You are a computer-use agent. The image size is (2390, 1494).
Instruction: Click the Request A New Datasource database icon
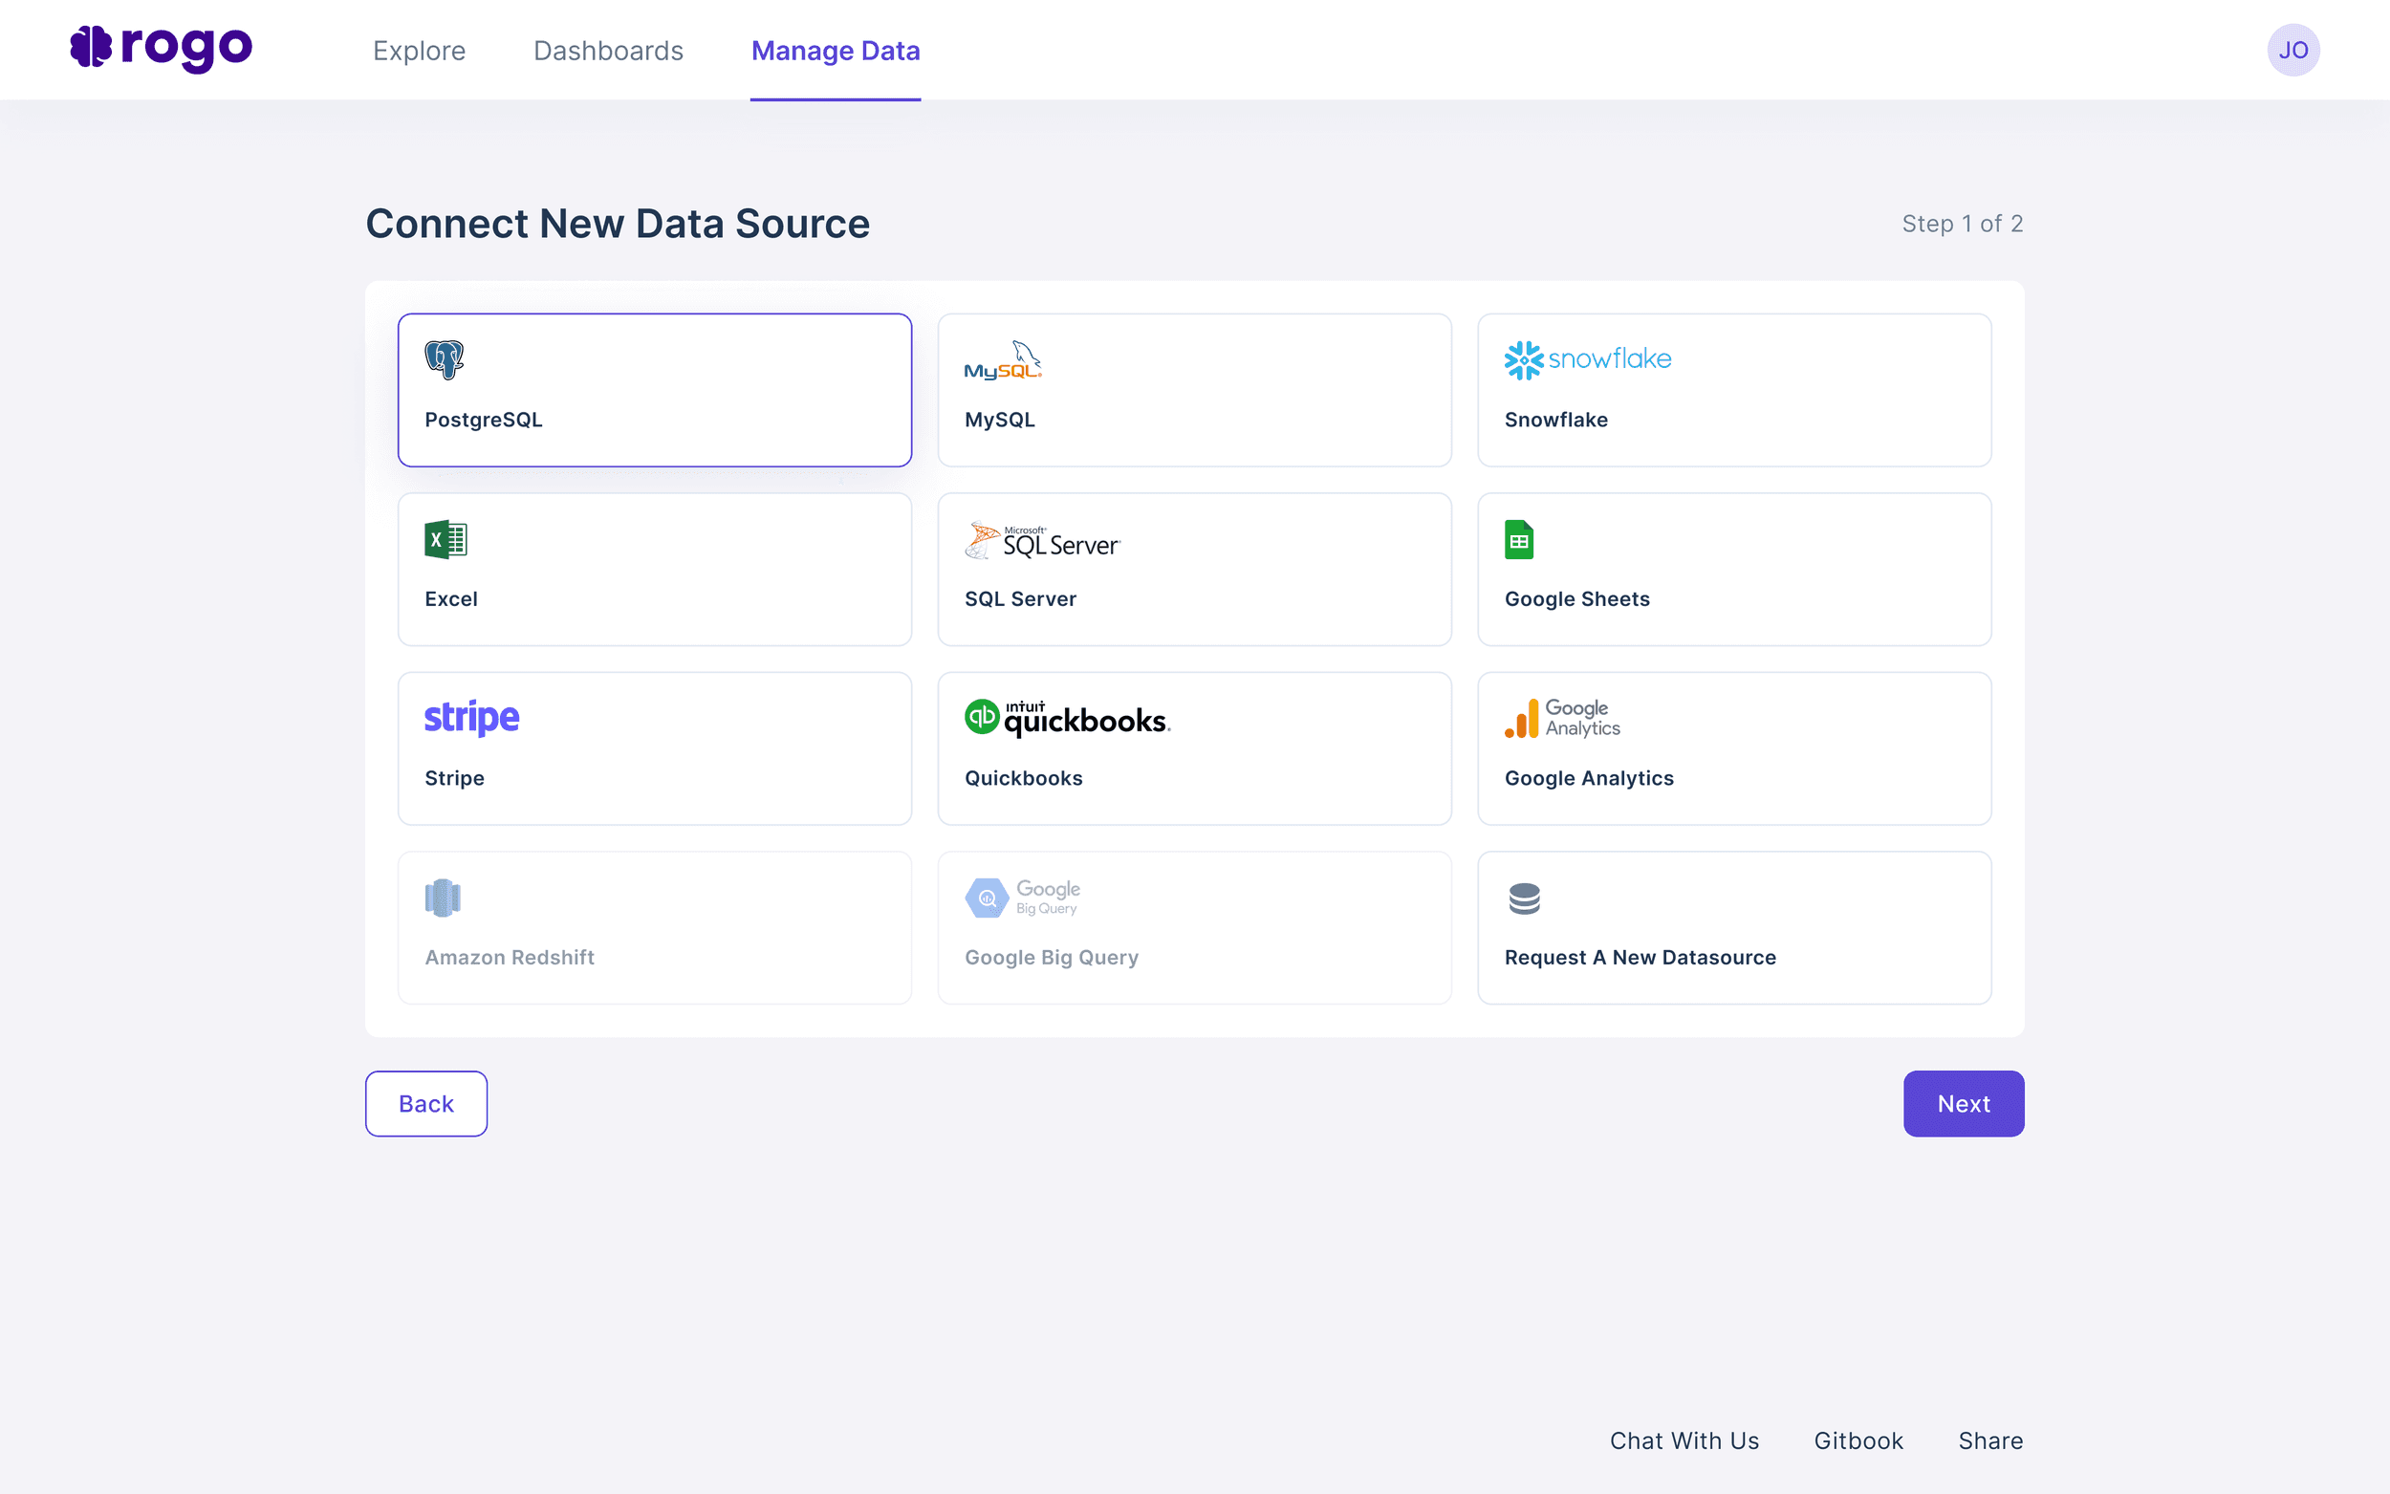tap(1524, 899)
